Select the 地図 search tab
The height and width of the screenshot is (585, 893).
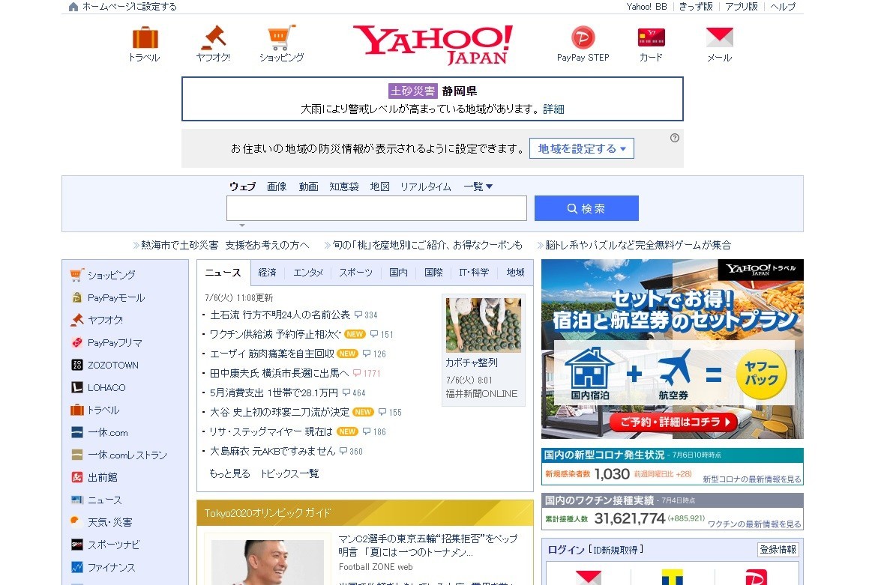pos(380,187)
